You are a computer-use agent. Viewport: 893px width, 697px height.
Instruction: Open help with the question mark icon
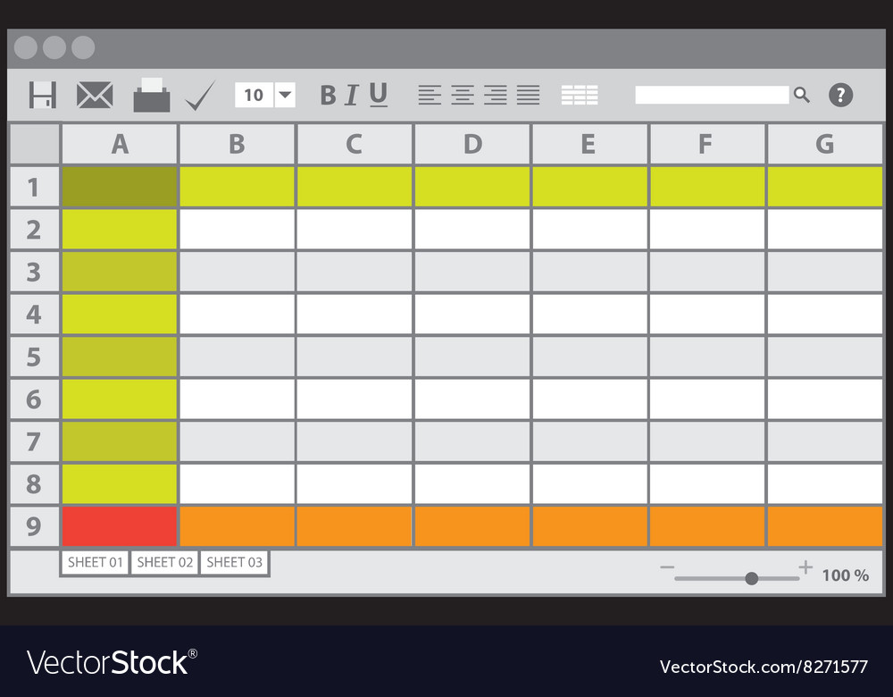840,95
